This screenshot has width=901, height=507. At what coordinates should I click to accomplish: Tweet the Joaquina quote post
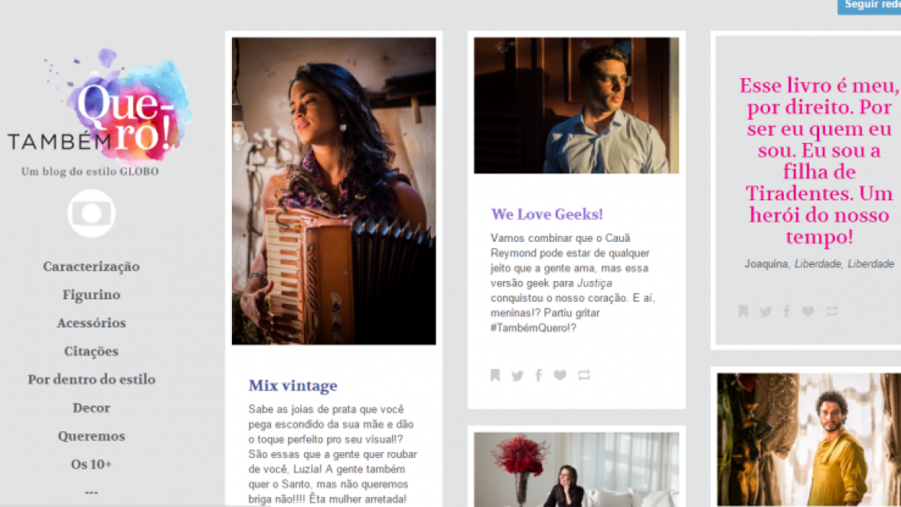[x=765, y=312]
